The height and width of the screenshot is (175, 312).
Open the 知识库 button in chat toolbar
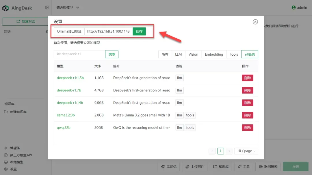click(x=221, y=167)
